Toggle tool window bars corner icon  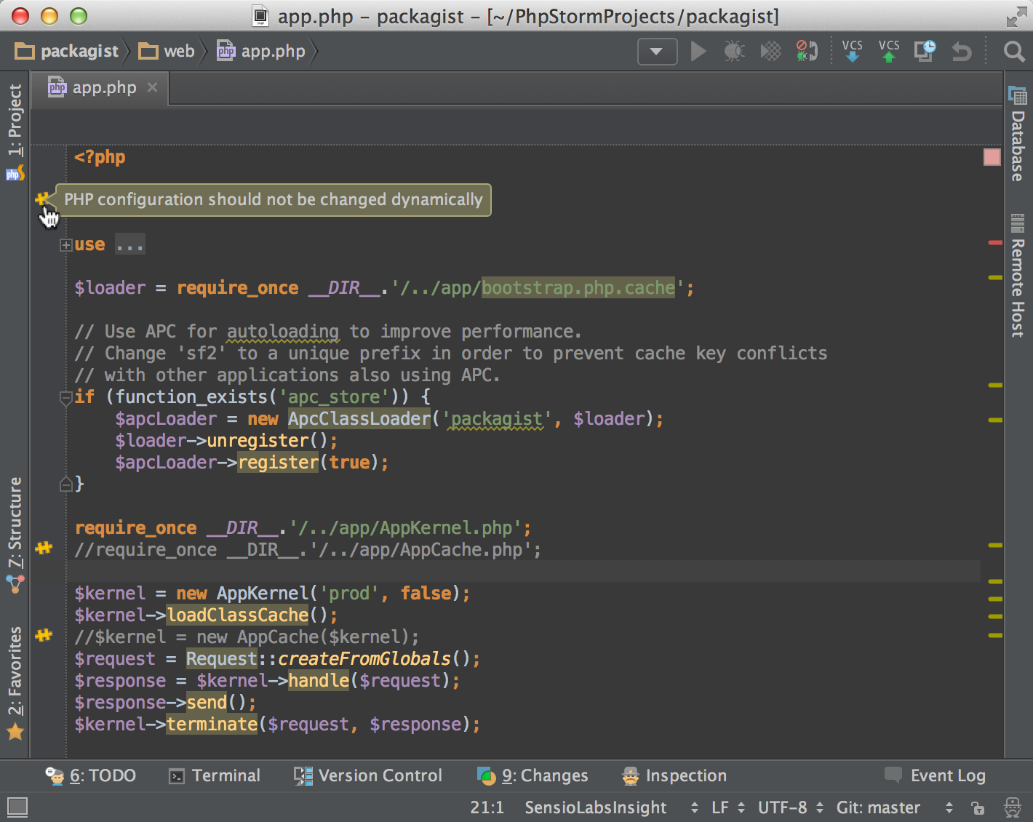(17, 807)
